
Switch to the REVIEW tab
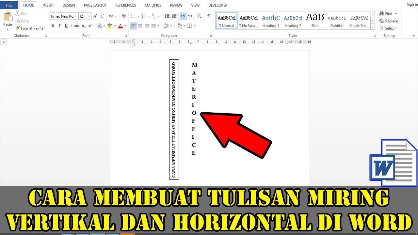(176, 5)
